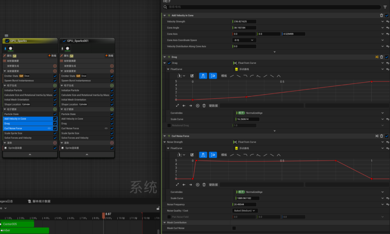This screenshot has height=234, width=390.
Task: Edit the Drag Scale Curve value 16.260614
Action: point(247,119)
